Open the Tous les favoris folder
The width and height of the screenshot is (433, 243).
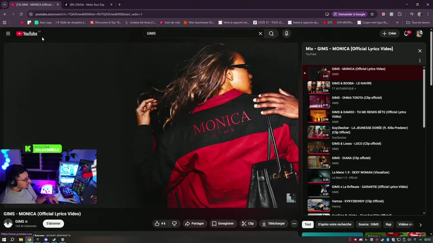pyautogui.click(x=418, y=23)
